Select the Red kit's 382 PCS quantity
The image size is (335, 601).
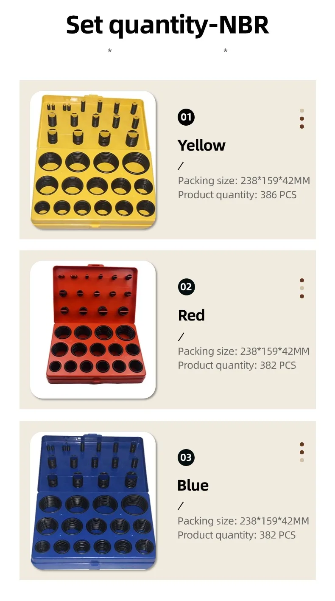click(x=278, y=365)
